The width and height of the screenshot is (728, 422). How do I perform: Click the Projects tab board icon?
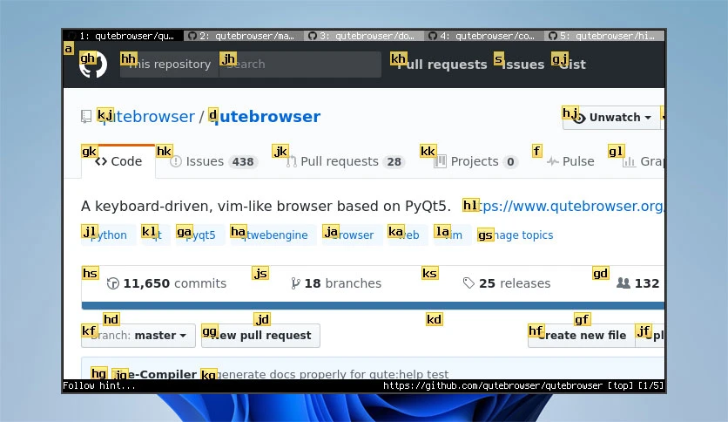point(440,161)
